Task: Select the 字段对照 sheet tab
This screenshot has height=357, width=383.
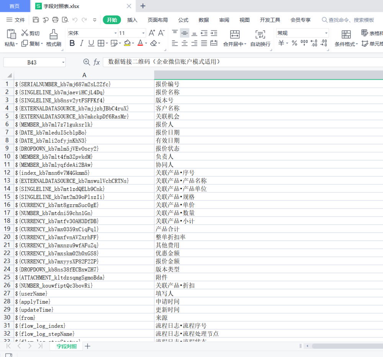Action: pos(66,346)
